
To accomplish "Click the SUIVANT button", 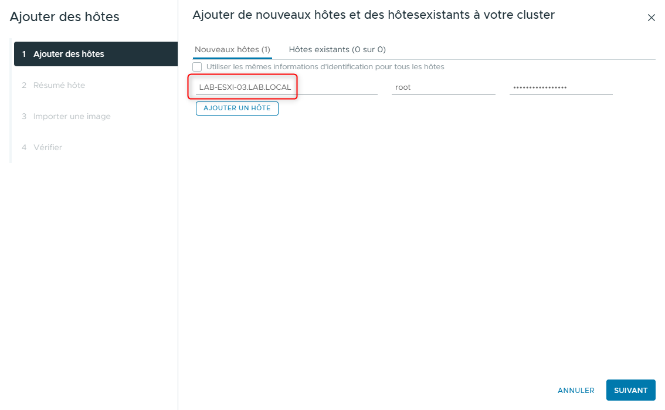I will point(630,390).
